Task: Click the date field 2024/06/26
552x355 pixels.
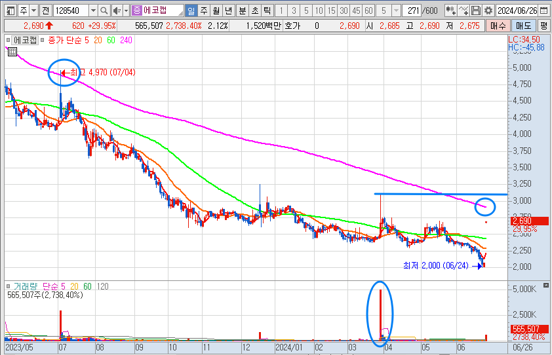Action: 517,10
